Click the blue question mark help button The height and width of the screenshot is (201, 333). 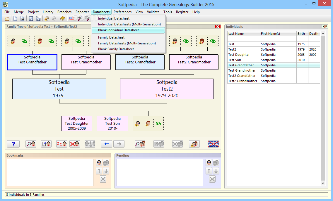13,144
